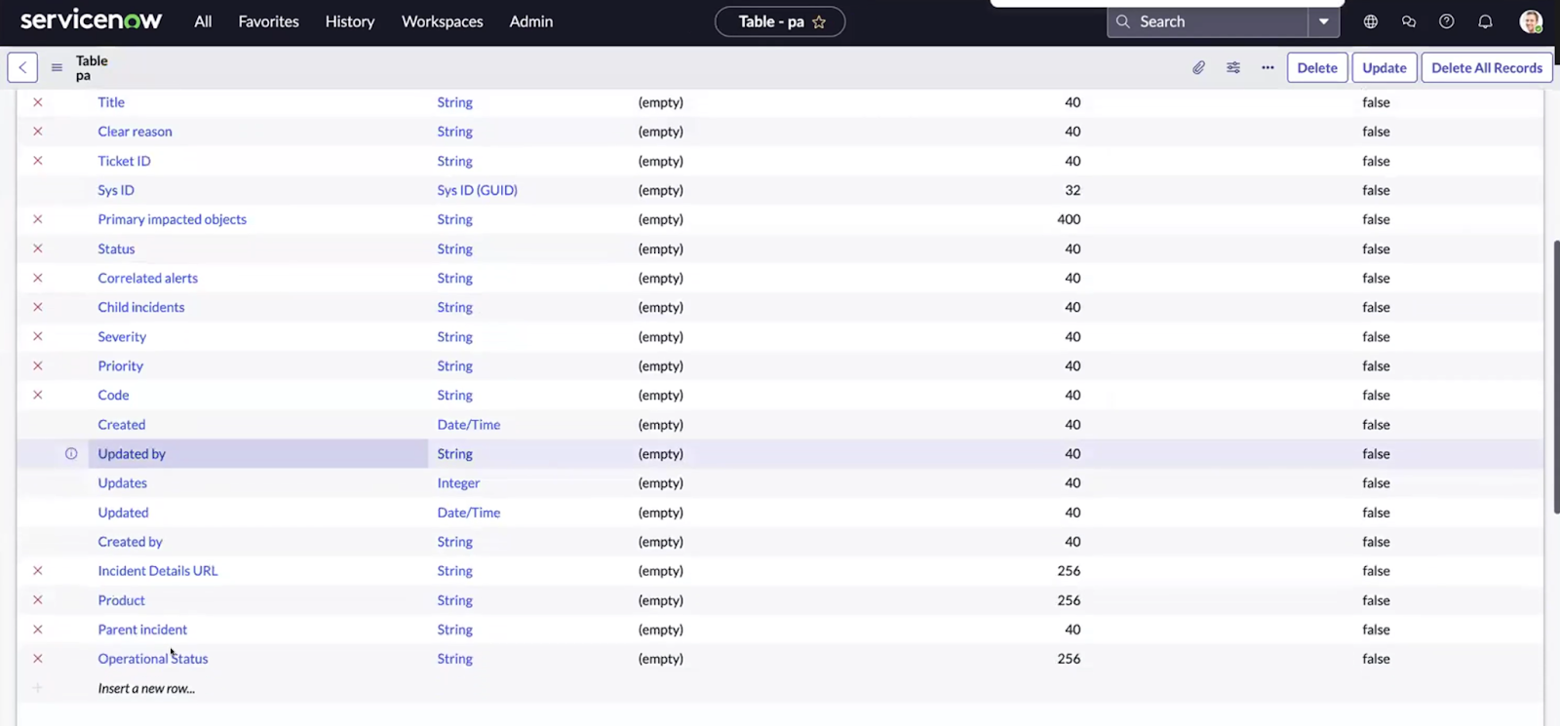Viewport: 1560px width, 726px height.
Task: Click Insert a new row
Action: [x=146, y=688]
